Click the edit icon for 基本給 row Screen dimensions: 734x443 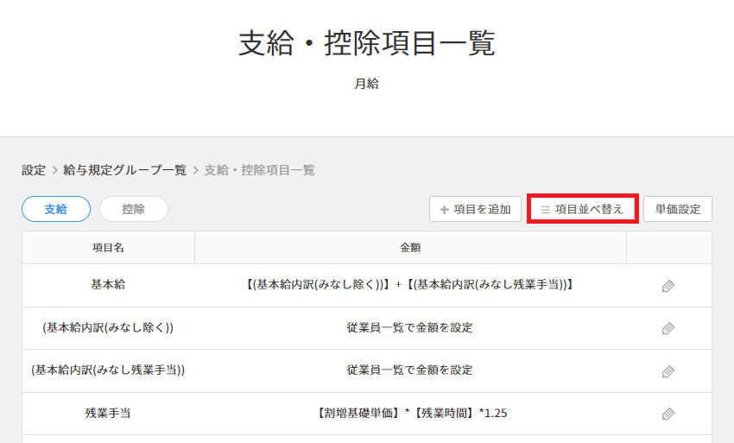click(x=668, y=286)
